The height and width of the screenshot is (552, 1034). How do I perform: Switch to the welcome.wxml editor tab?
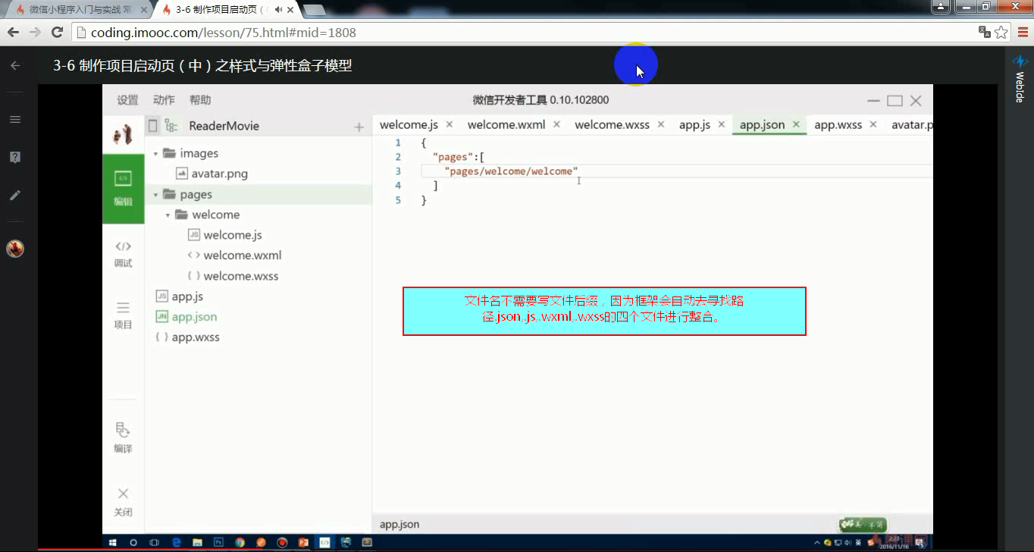506,125
